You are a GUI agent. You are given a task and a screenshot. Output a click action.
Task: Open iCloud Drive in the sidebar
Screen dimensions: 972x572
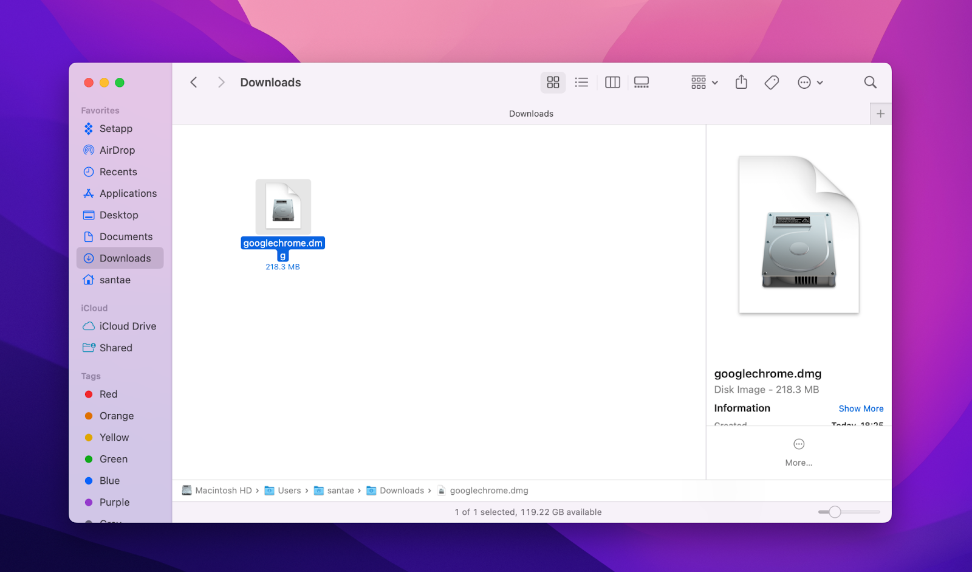pyautogui.click(x=120, y=326)
